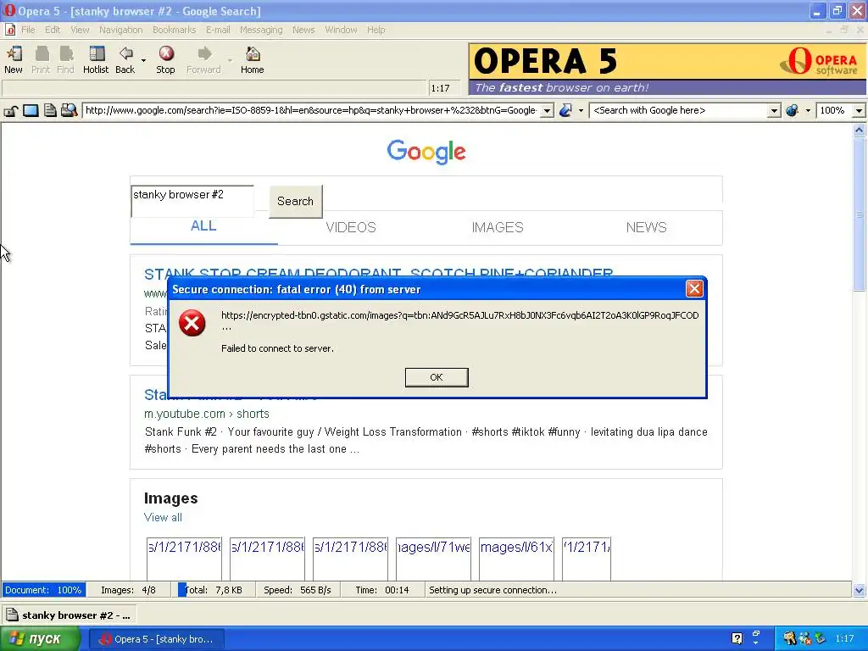The image size is (868, 651).
Task: Click the page icon on the window tab
Action: [12, 615]
